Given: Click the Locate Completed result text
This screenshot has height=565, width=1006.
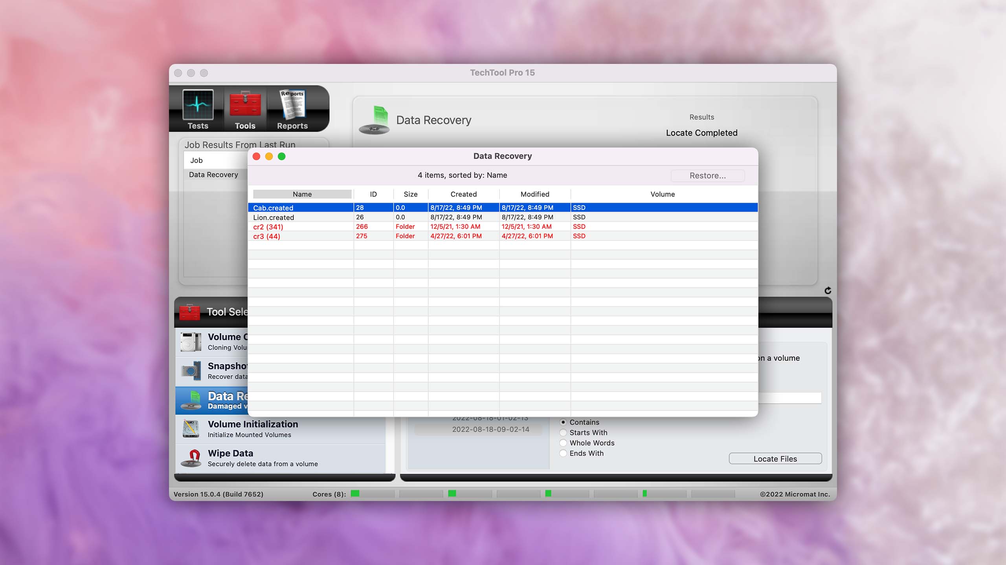Looking at the screenshot, I should (701, 133).
